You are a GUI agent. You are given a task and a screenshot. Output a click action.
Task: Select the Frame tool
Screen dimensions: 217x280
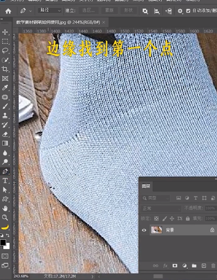tap(5, 78)
